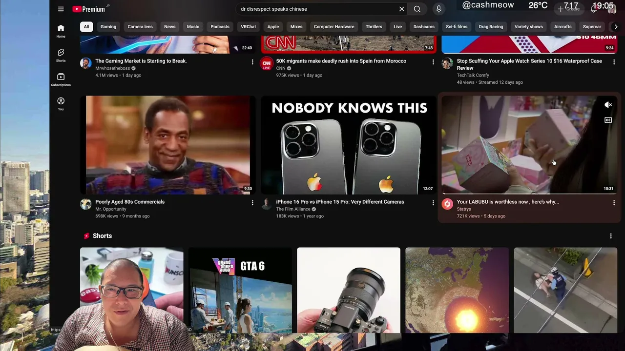Click the TechTalk Comfy channel avatar

click(x=447, y=63)
